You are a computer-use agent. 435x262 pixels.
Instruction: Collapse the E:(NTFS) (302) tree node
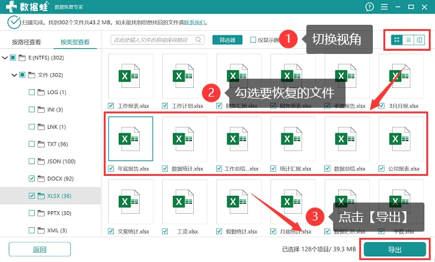click(4, 58)
